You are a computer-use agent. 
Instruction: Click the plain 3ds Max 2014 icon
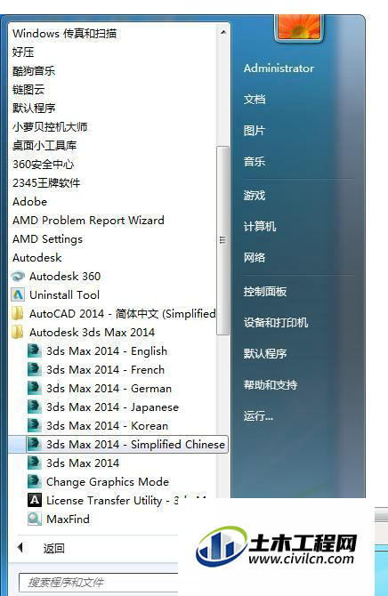34,463
